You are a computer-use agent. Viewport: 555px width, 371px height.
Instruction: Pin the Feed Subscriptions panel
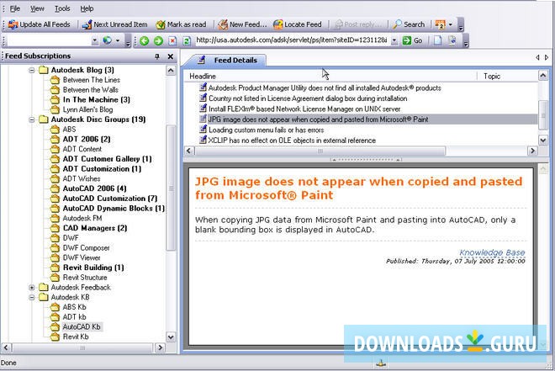(157, 56)
